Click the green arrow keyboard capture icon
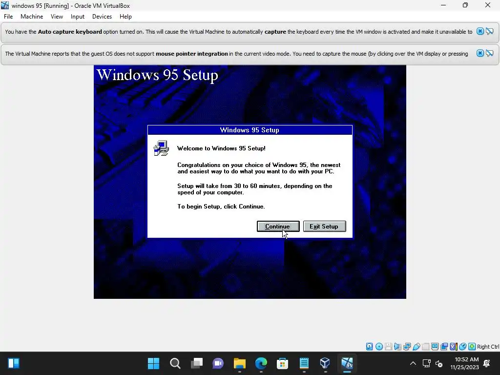 [x=472, y=347]
